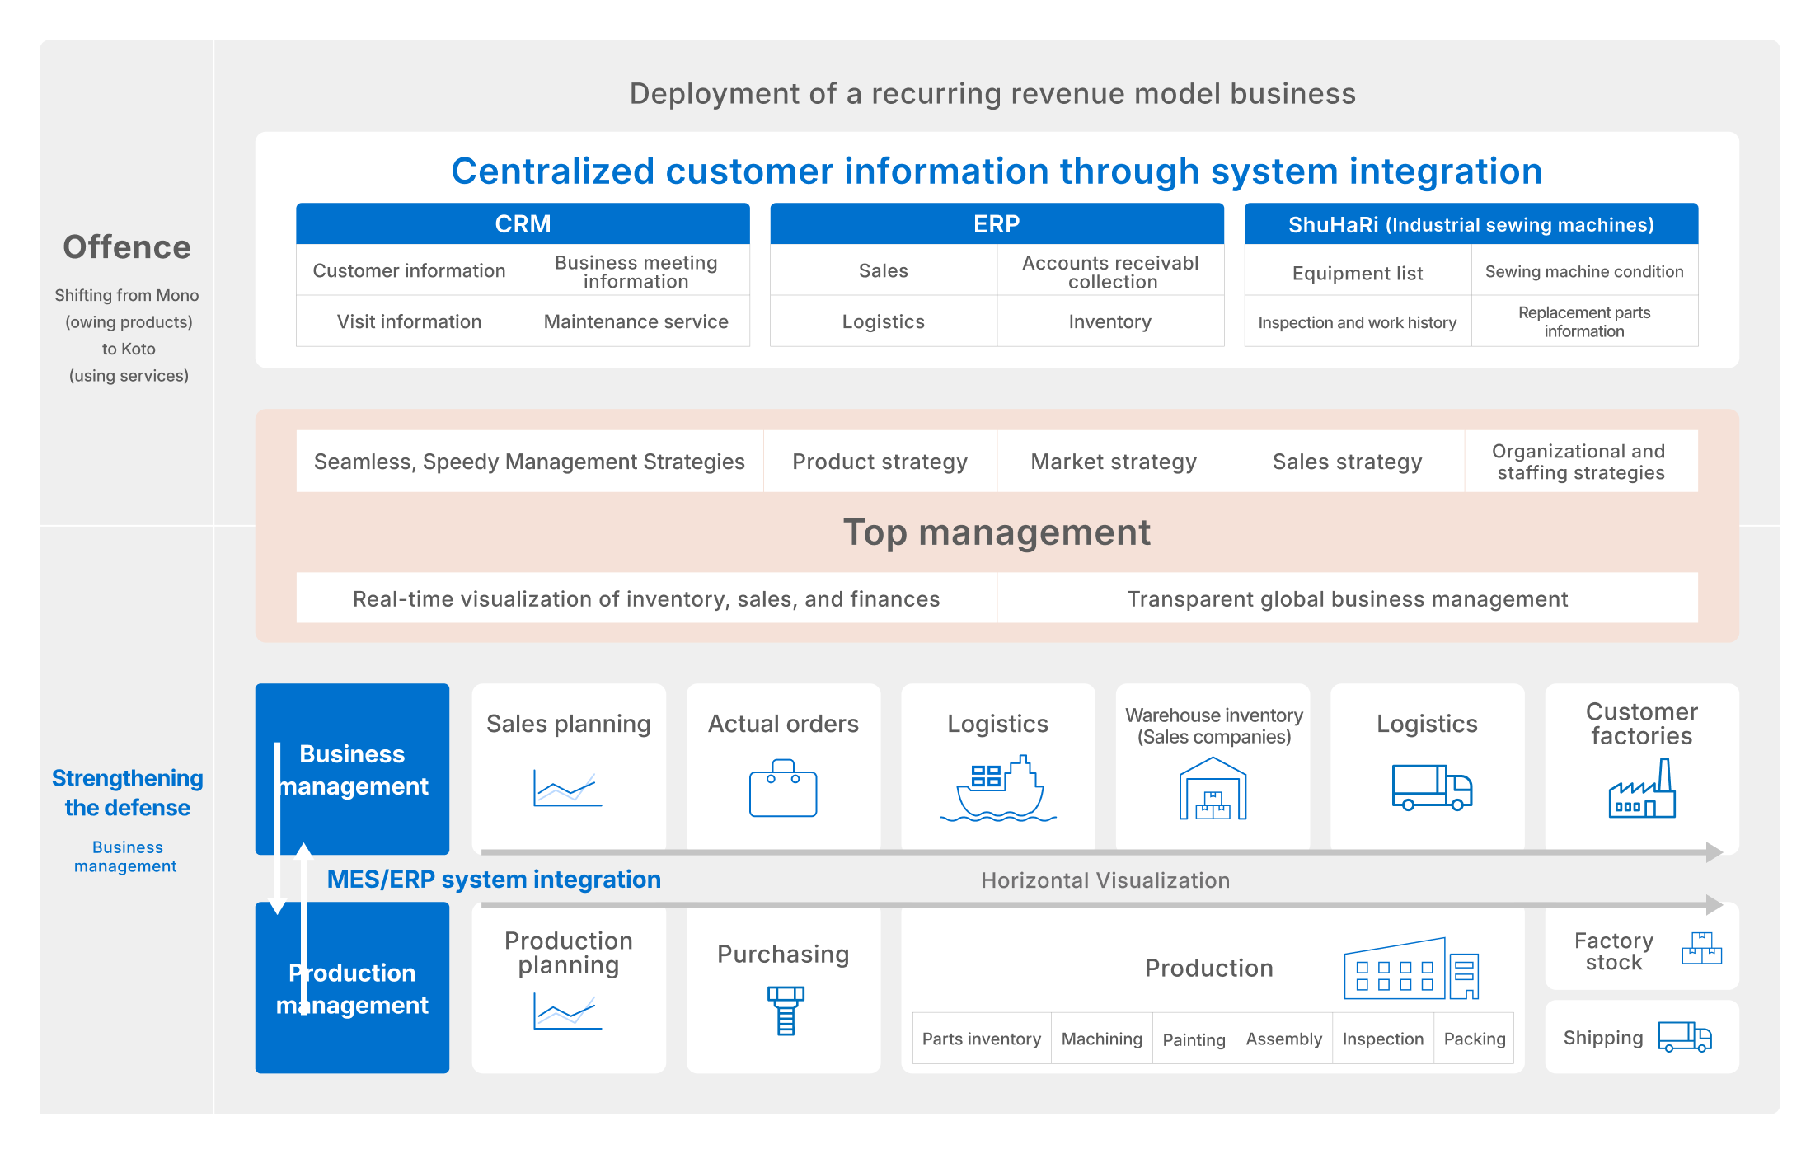Click the Painting step
The image size is (1820, 1154).
[1194, 1039]
